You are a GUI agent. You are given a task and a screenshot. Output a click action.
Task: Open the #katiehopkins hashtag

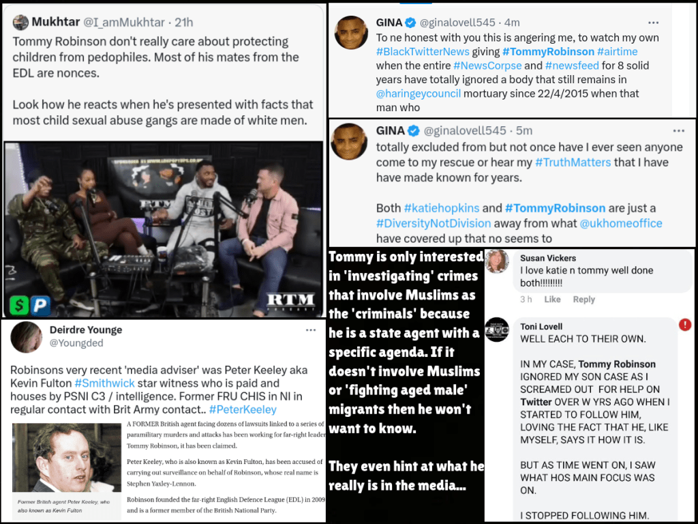tap(441, 208)
